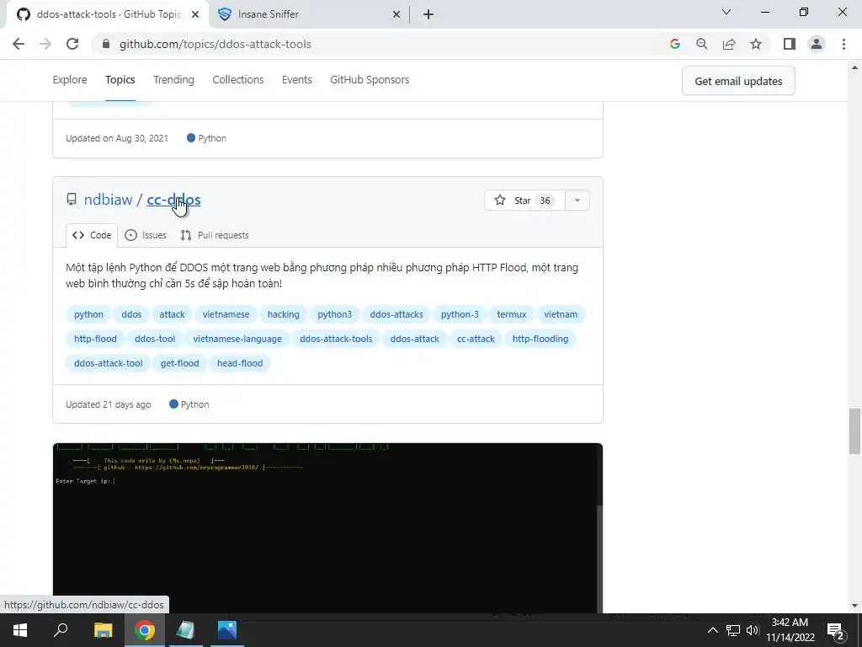Open the Issues tab of cc-ddos
The width and height of the screenshot is (862, 647).
coord(146,235)
